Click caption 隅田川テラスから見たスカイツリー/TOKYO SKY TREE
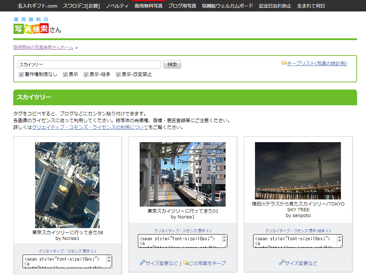The width and height of the screenshot is (366, 275). [x=298, y=207]
